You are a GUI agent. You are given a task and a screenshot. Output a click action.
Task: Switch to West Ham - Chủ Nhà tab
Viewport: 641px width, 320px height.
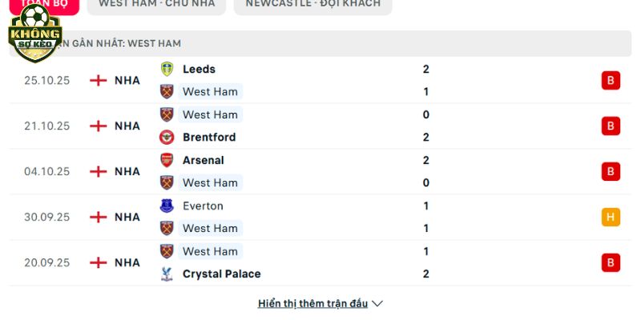pos(156,4)
